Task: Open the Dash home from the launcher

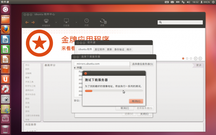Action: click(x=5, y=10)
